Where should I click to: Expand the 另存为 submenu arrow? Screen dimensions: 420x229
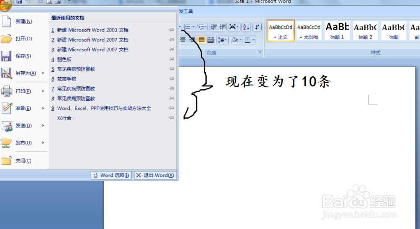[43, 73]
